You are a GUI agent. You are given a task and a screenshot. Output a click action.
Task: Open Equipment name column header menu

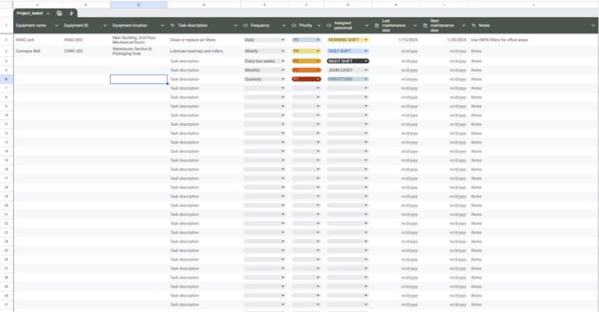pyautogui.click(x=56, y=26)
